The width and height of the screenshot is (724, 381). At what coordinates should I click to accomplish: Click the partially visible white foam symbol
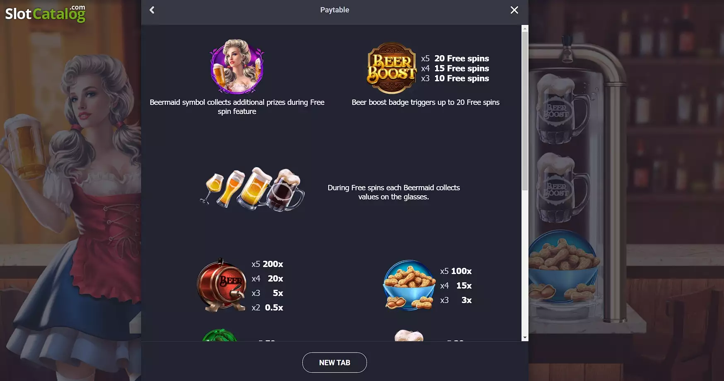pyautogui.click(x=409, y=335)
